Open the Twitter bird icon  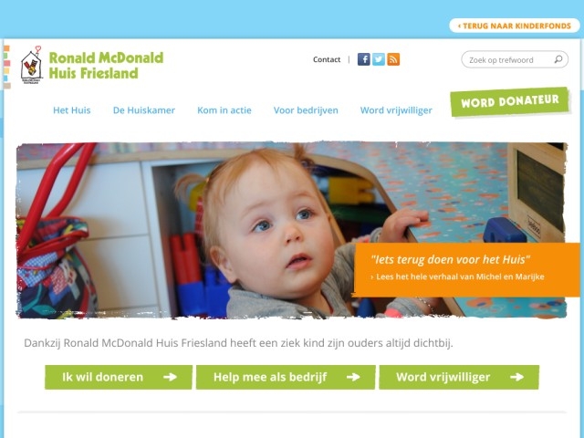(379, 59)
